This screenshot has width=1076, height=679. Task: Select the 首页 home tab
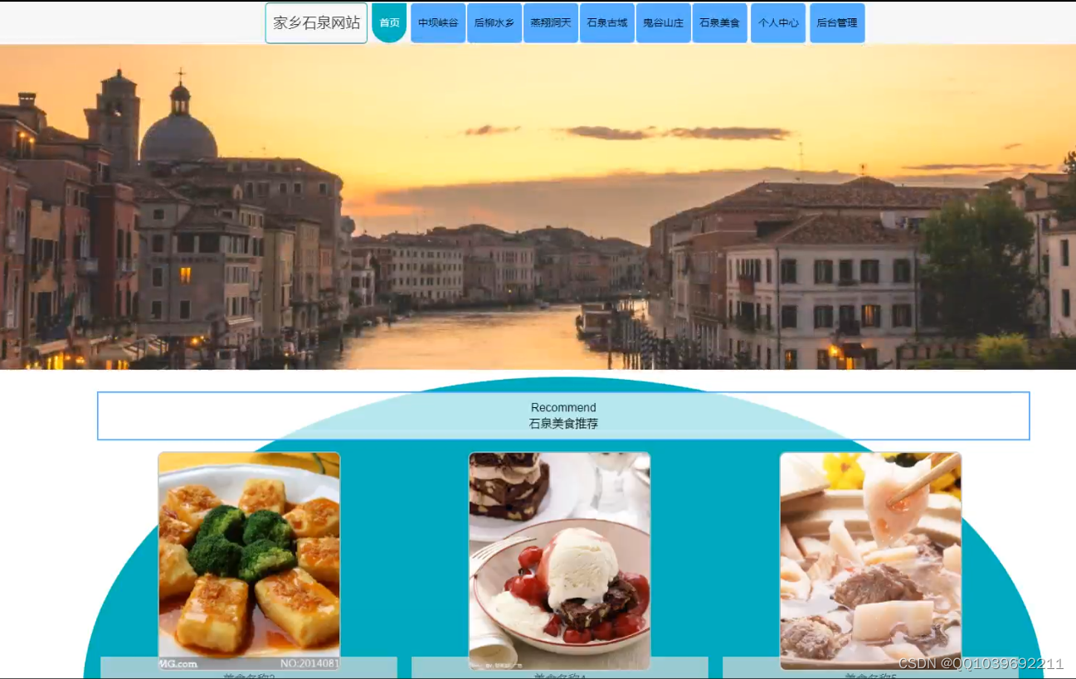pyautogui.click(x=389, y=23)
